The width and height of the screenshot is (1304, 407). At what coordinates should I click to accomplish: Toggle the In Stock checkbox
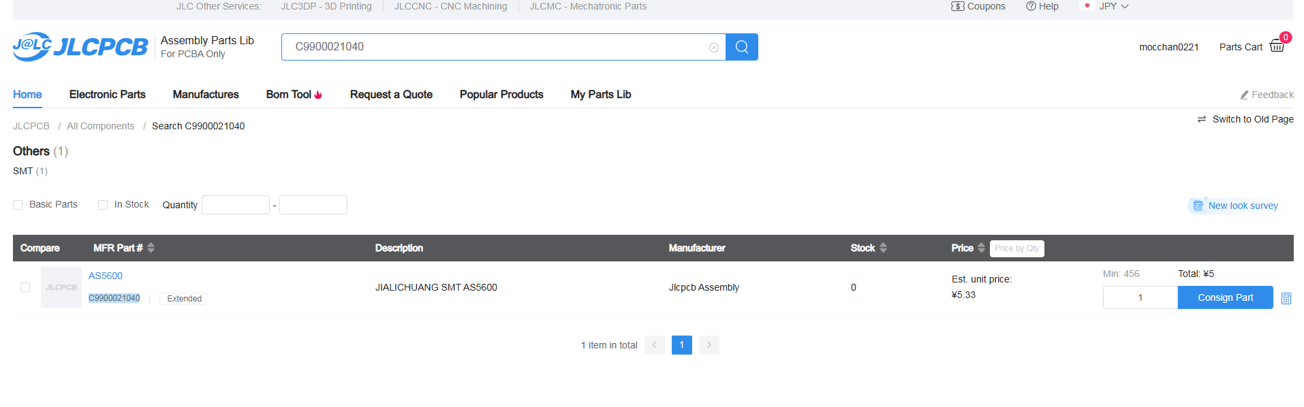tap(103, 205)
